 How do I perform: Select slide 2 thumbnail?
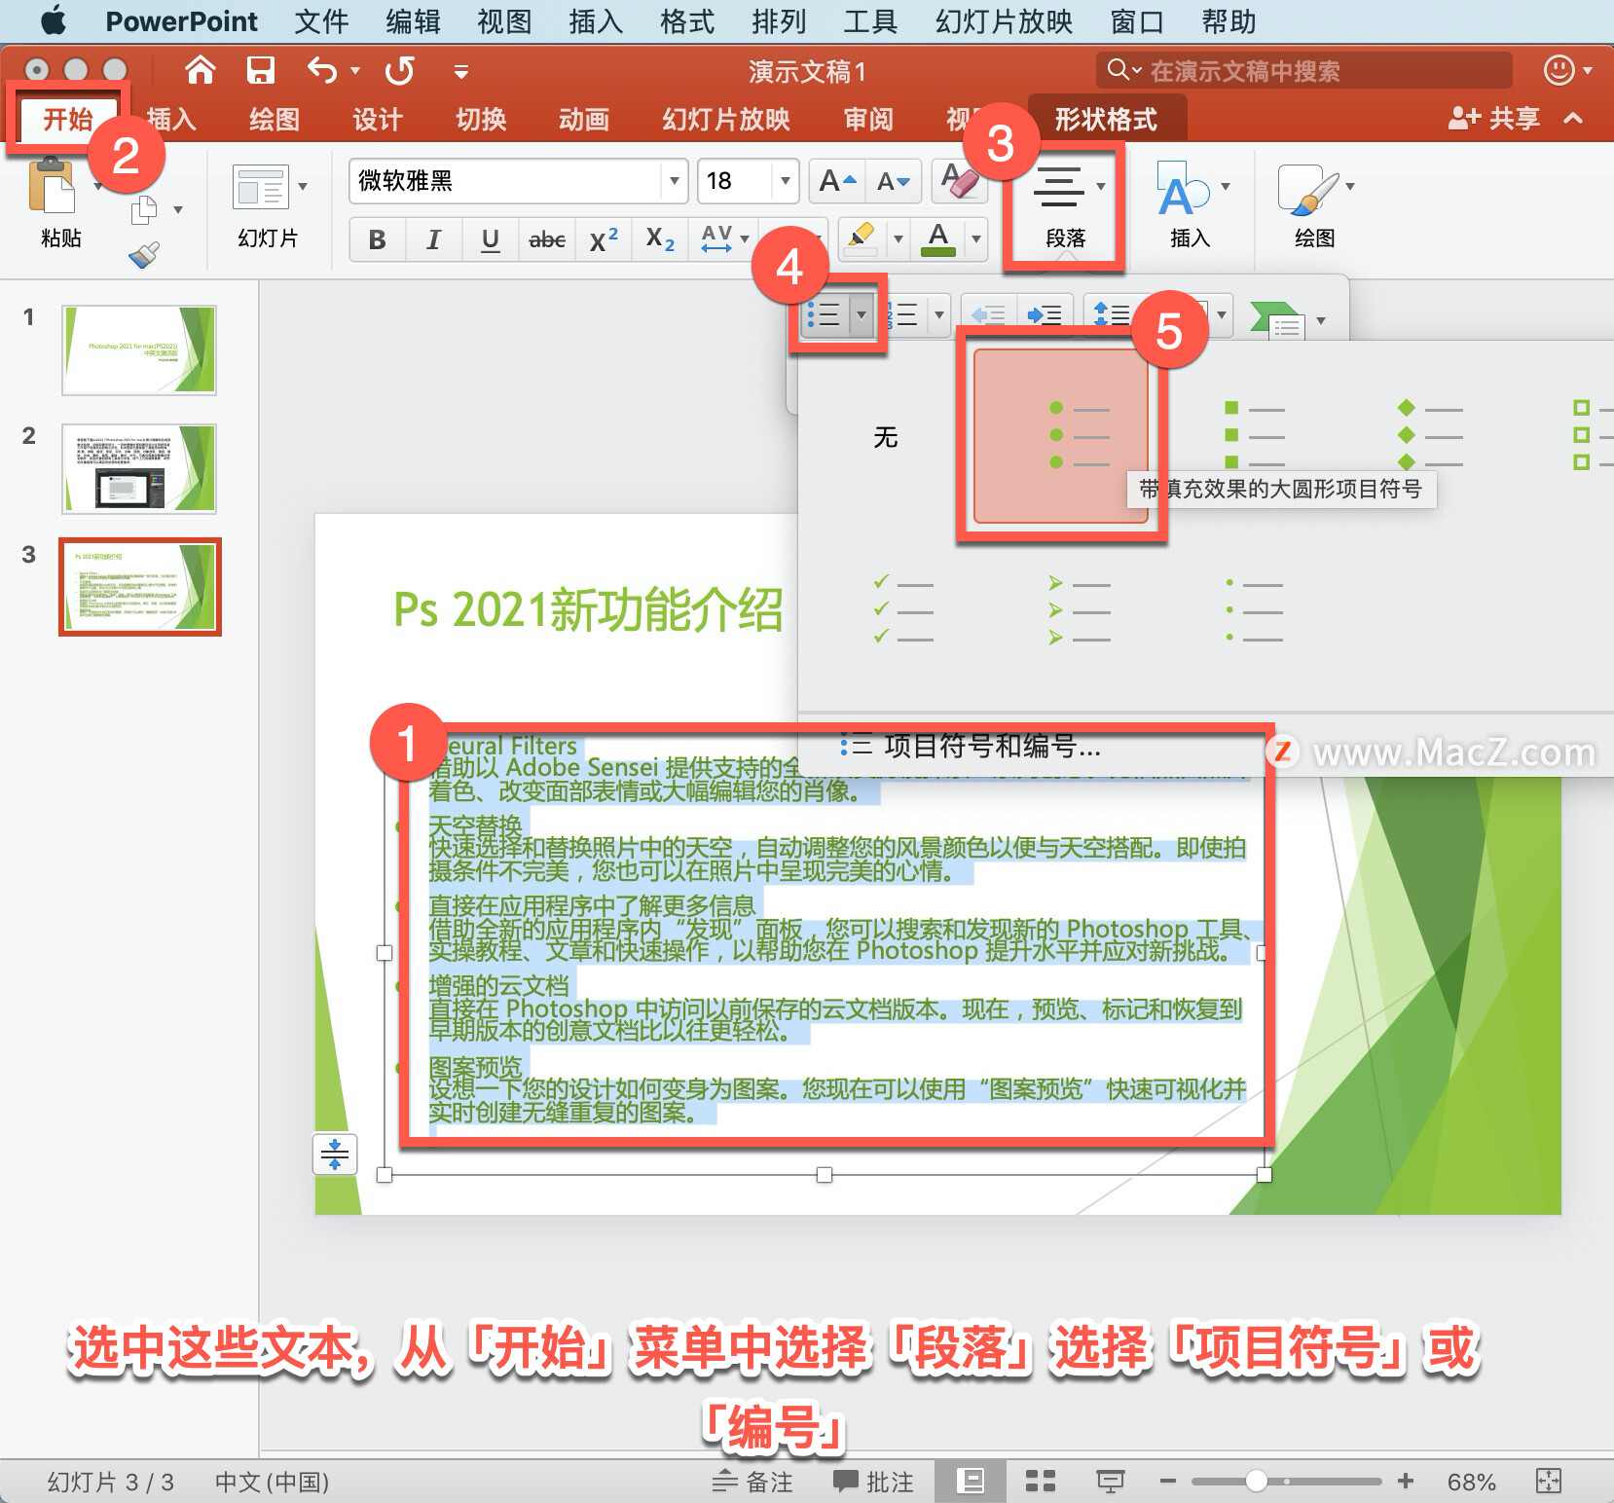[139, 469]
